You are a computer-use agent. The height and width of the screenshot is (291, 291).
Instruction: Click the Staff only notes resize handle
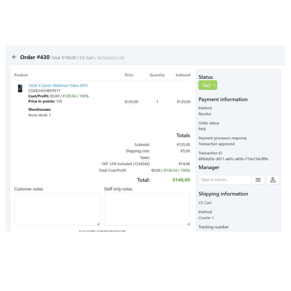click(188, 224)
